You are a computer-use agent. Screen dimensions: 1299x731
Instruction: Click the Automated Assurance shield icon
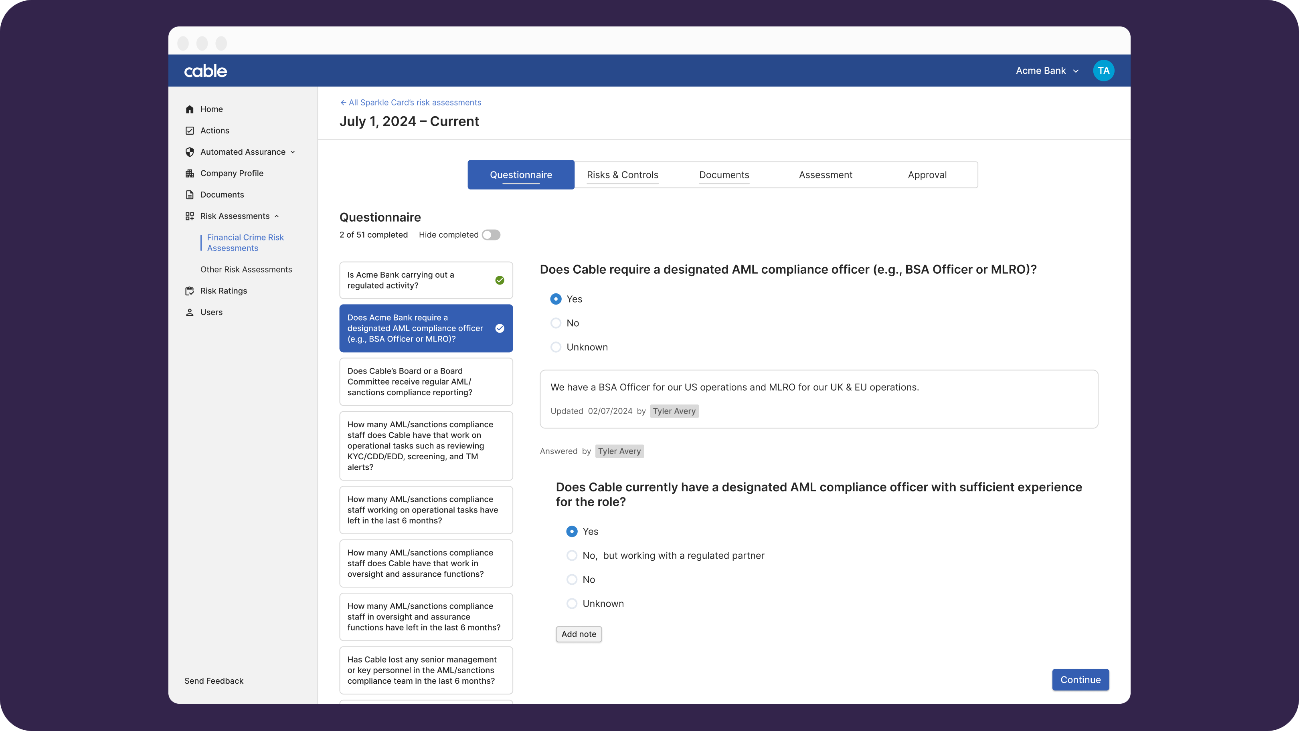(x=190, y=152)
